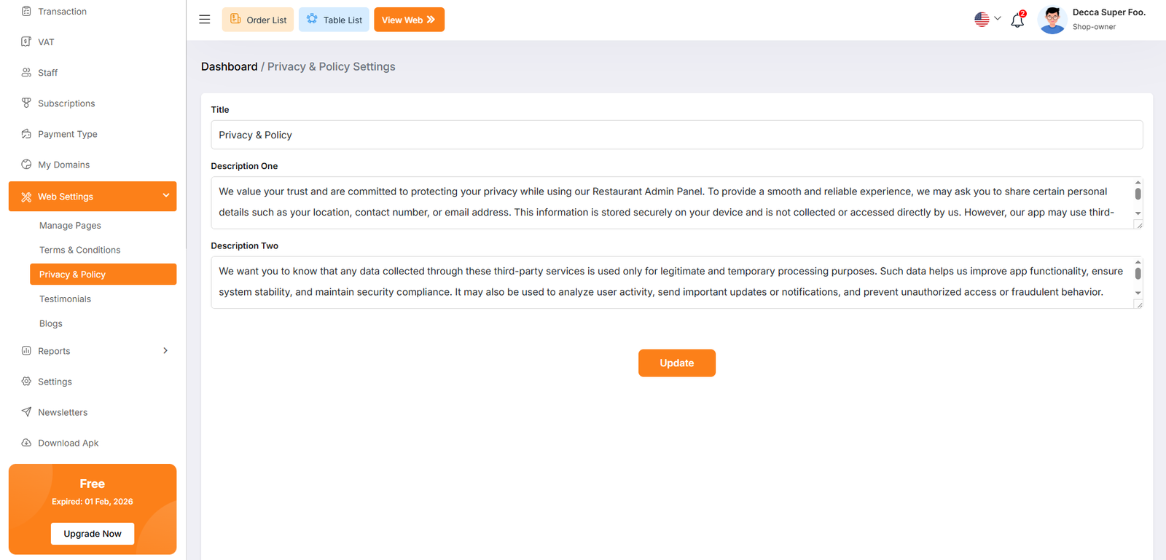Go to Manage Pages
This screenshot has width=1166, height=560.
coord(70,226)
